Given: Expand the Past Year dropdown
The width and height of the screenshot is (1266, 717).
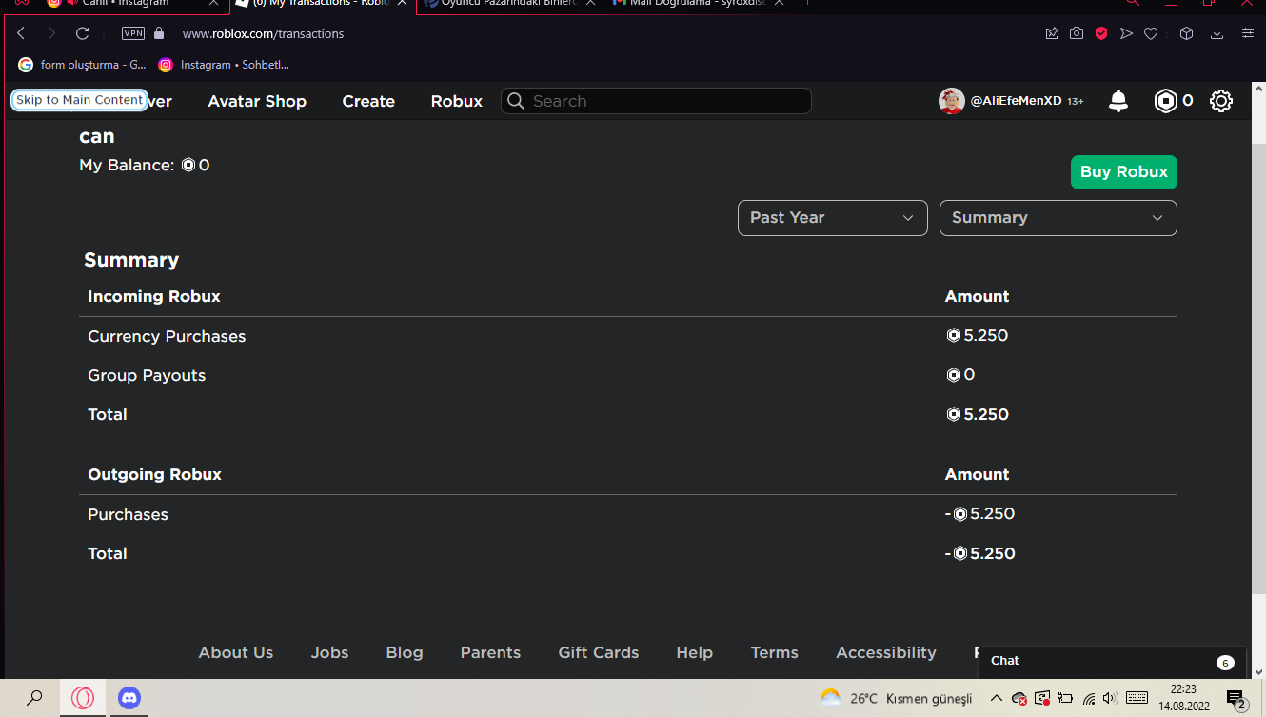Looking at the screenshot, I should (833, 218).
